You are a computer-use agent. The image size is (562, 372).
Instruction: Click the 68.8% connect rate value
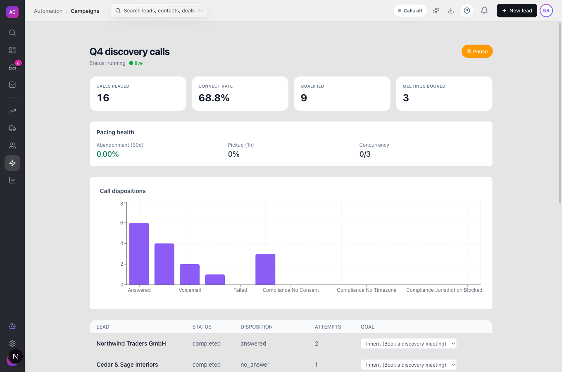click(214, 98)
